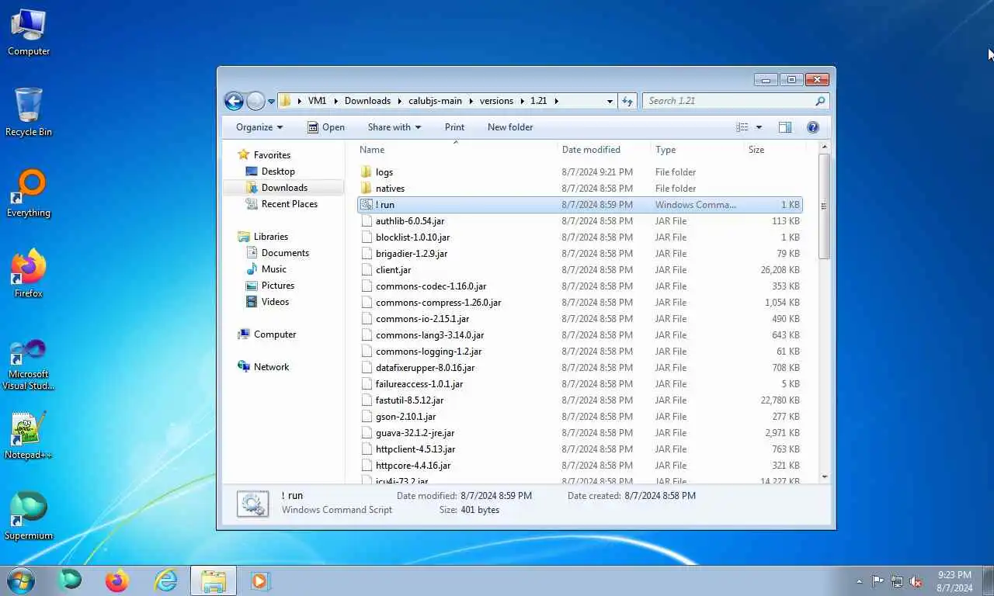This screenshot has height=596, width=994.
Task: Select Music library
Action: click(x=273, y=269)
